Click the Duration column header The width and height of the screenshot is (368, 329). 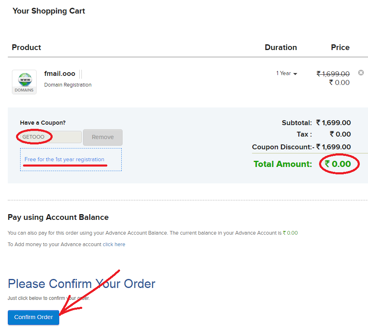(281, 47)
